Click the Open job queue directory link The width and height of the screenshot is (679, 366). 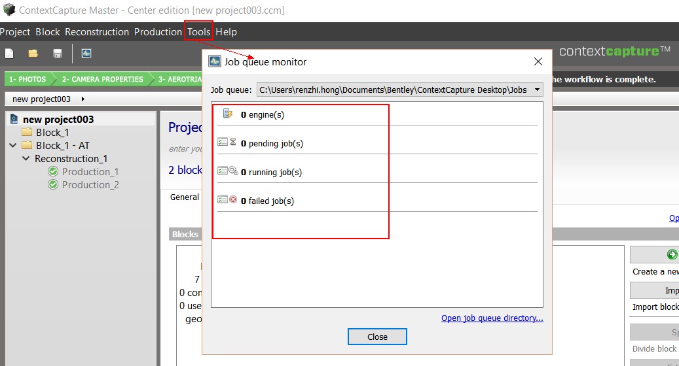click(x=492, y=318)
